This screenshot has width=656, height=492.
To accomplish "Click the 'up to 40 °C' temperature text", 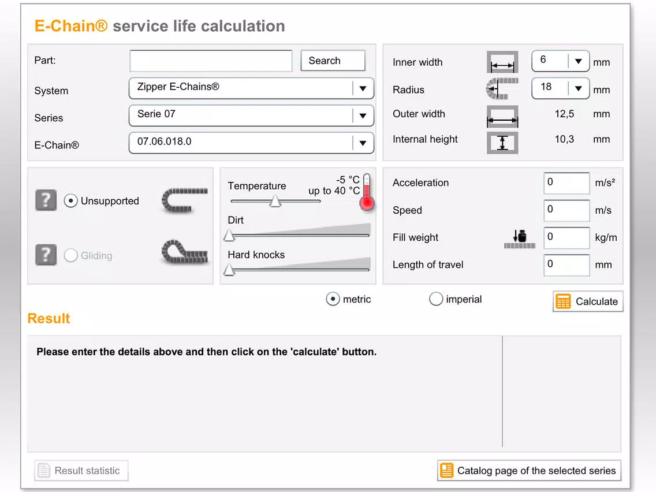I will (334, 191).
